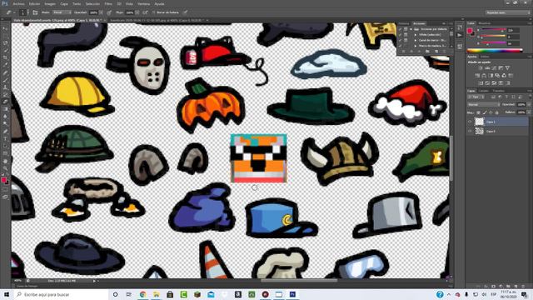Toggle checkmark for Canal de marco action
This screenshot has height=300, width=533.
pos(400,40)
